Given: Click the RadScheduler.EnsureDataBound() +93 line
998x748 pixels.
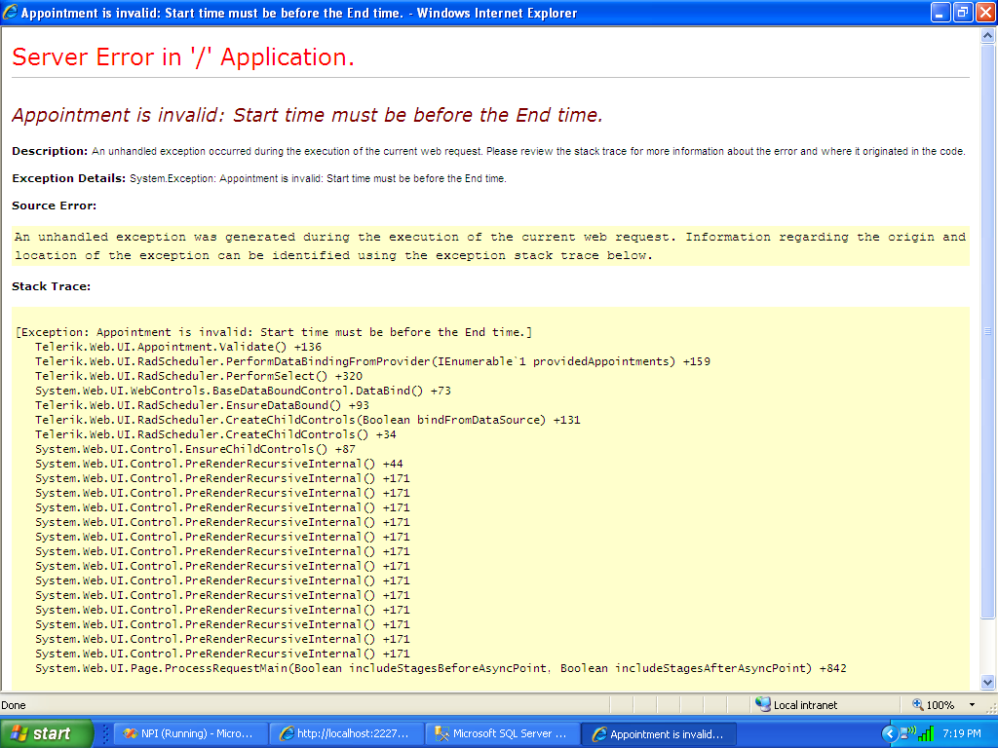Looking at the screenshot, I should click(202, 405).
